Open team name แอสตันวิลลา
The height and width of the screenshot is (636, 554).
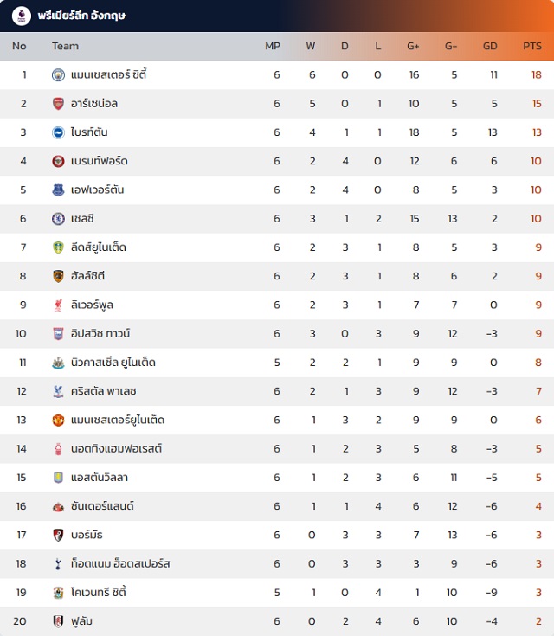tap(100, 478)
